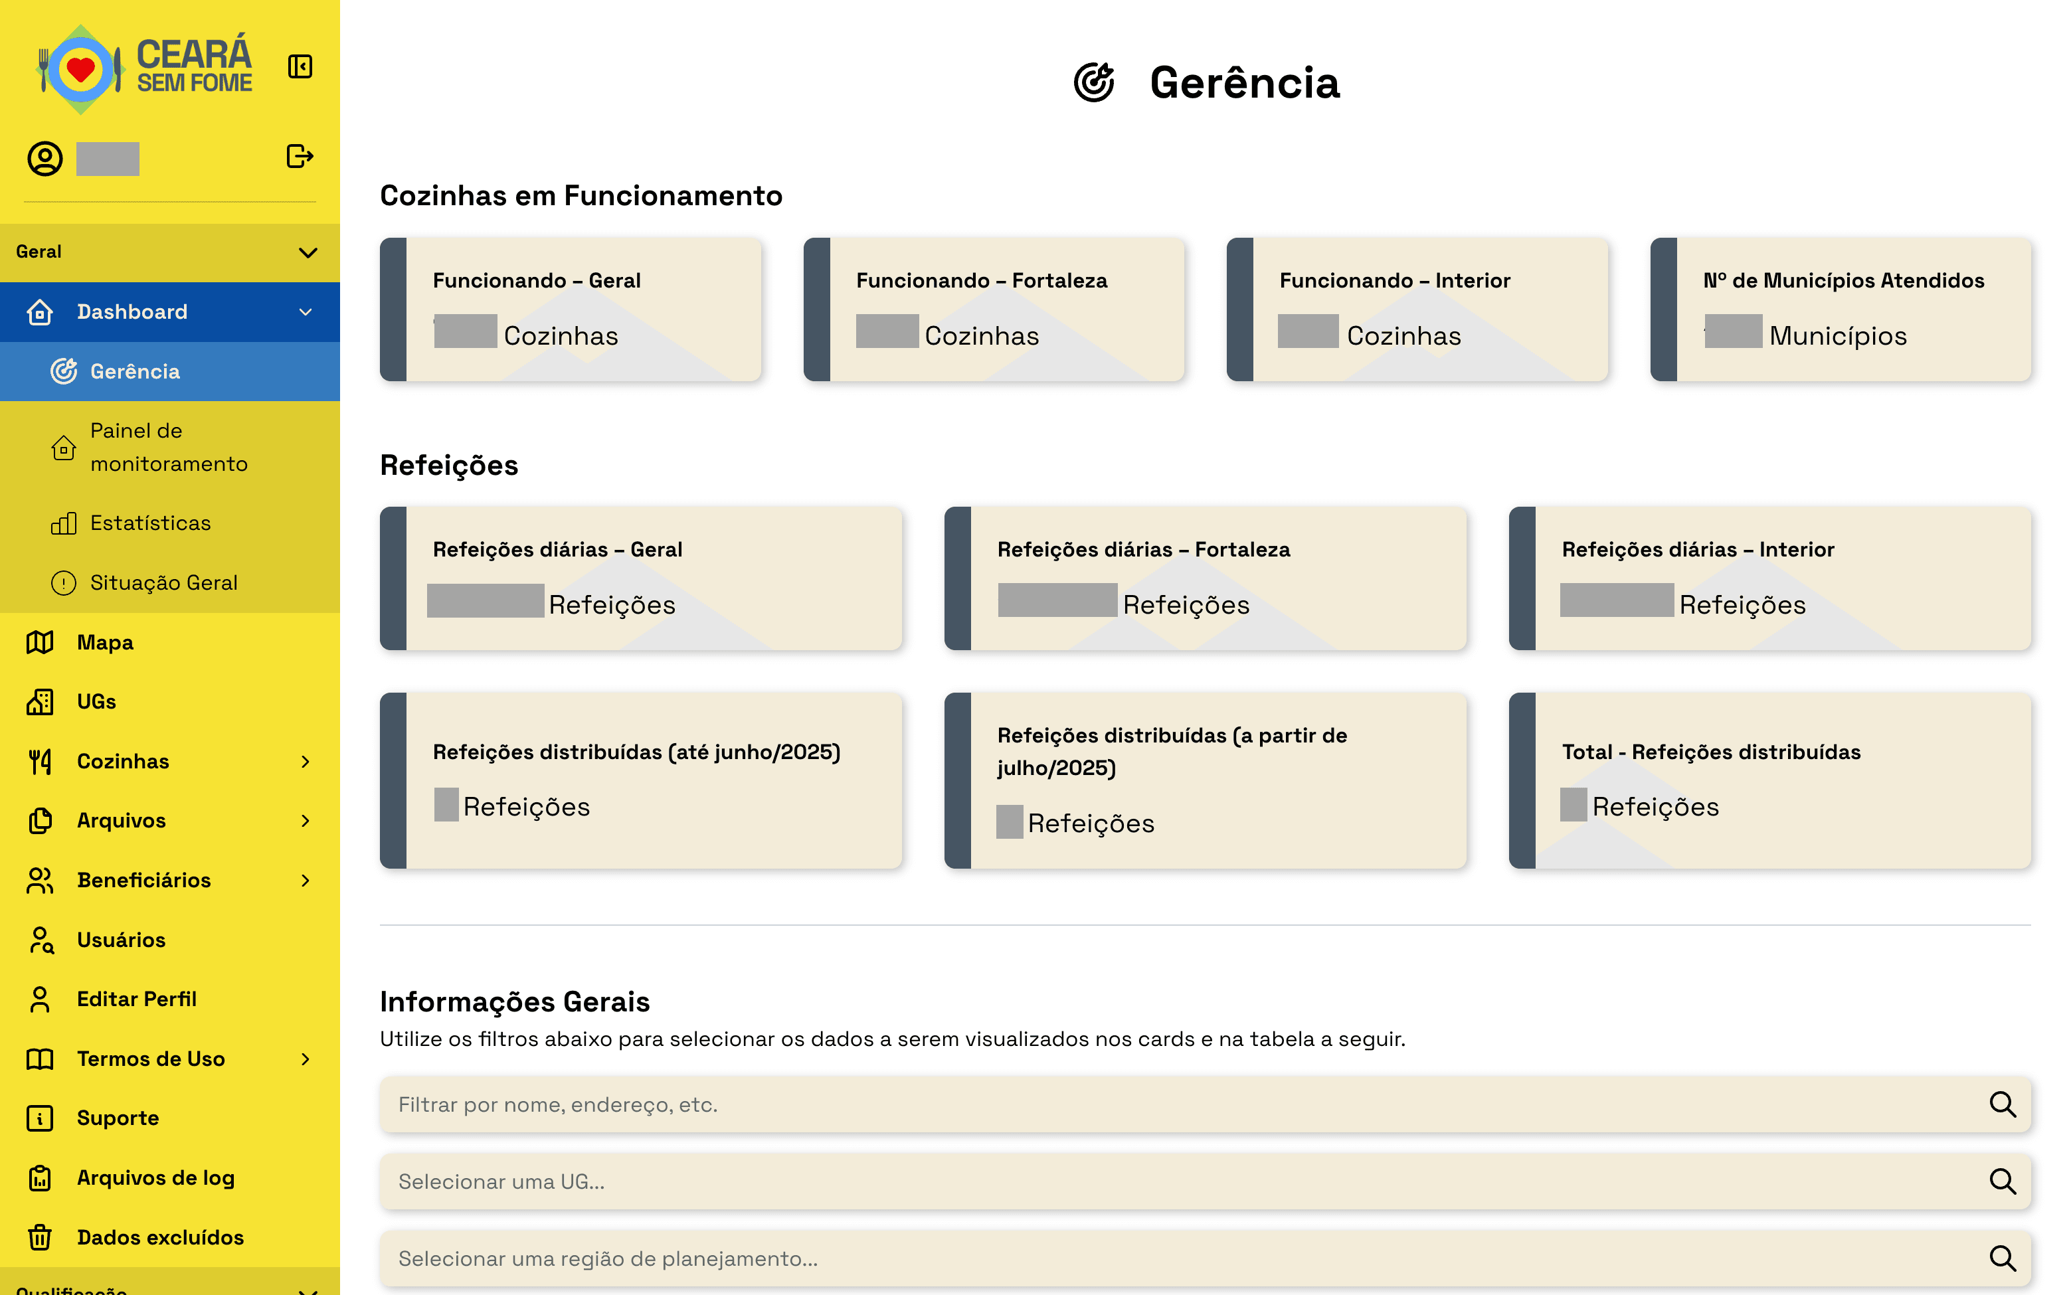Collapse the Dashboard submenu
2071x1295 pixels.
tap(306, 311)
